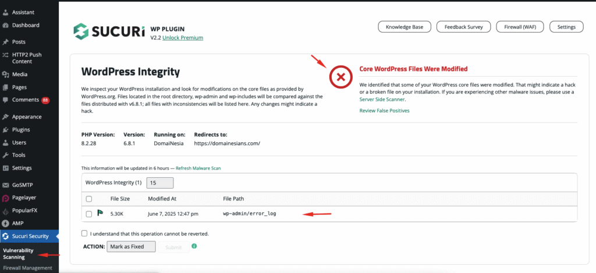Follow the Refresh Malware Scan link
Screen dimensions: 596x273
point(198,168)
